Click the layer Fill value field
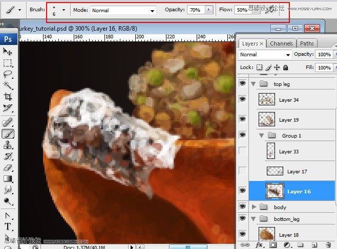The width and height of the screenshot is (337, 249). tap(324, 68)
